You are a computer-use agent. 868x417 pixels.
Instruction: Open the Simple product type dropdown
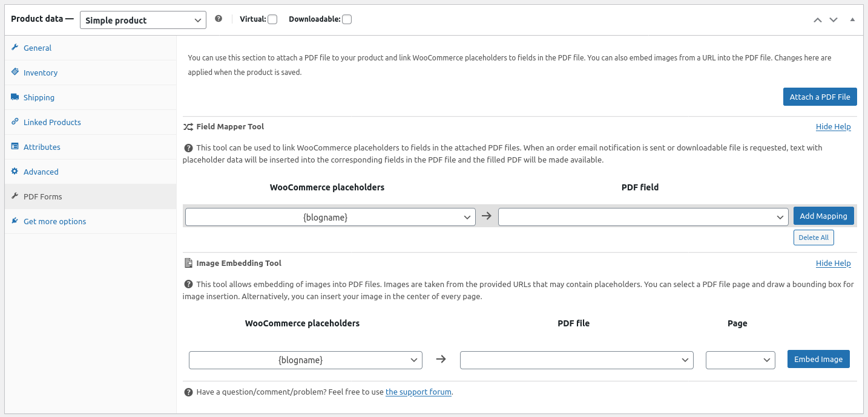coord(143,20)
